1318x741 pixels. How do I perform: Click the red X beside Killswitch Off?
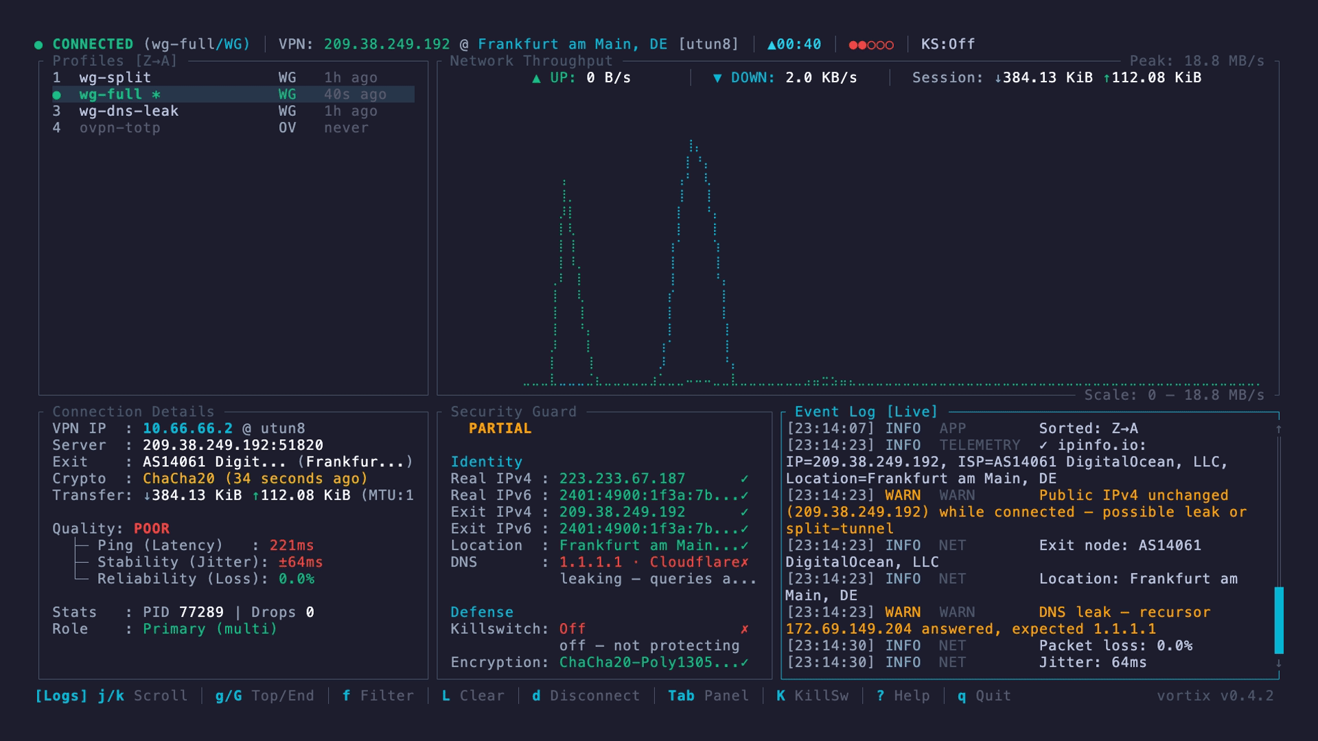click(x=745, y=629)
